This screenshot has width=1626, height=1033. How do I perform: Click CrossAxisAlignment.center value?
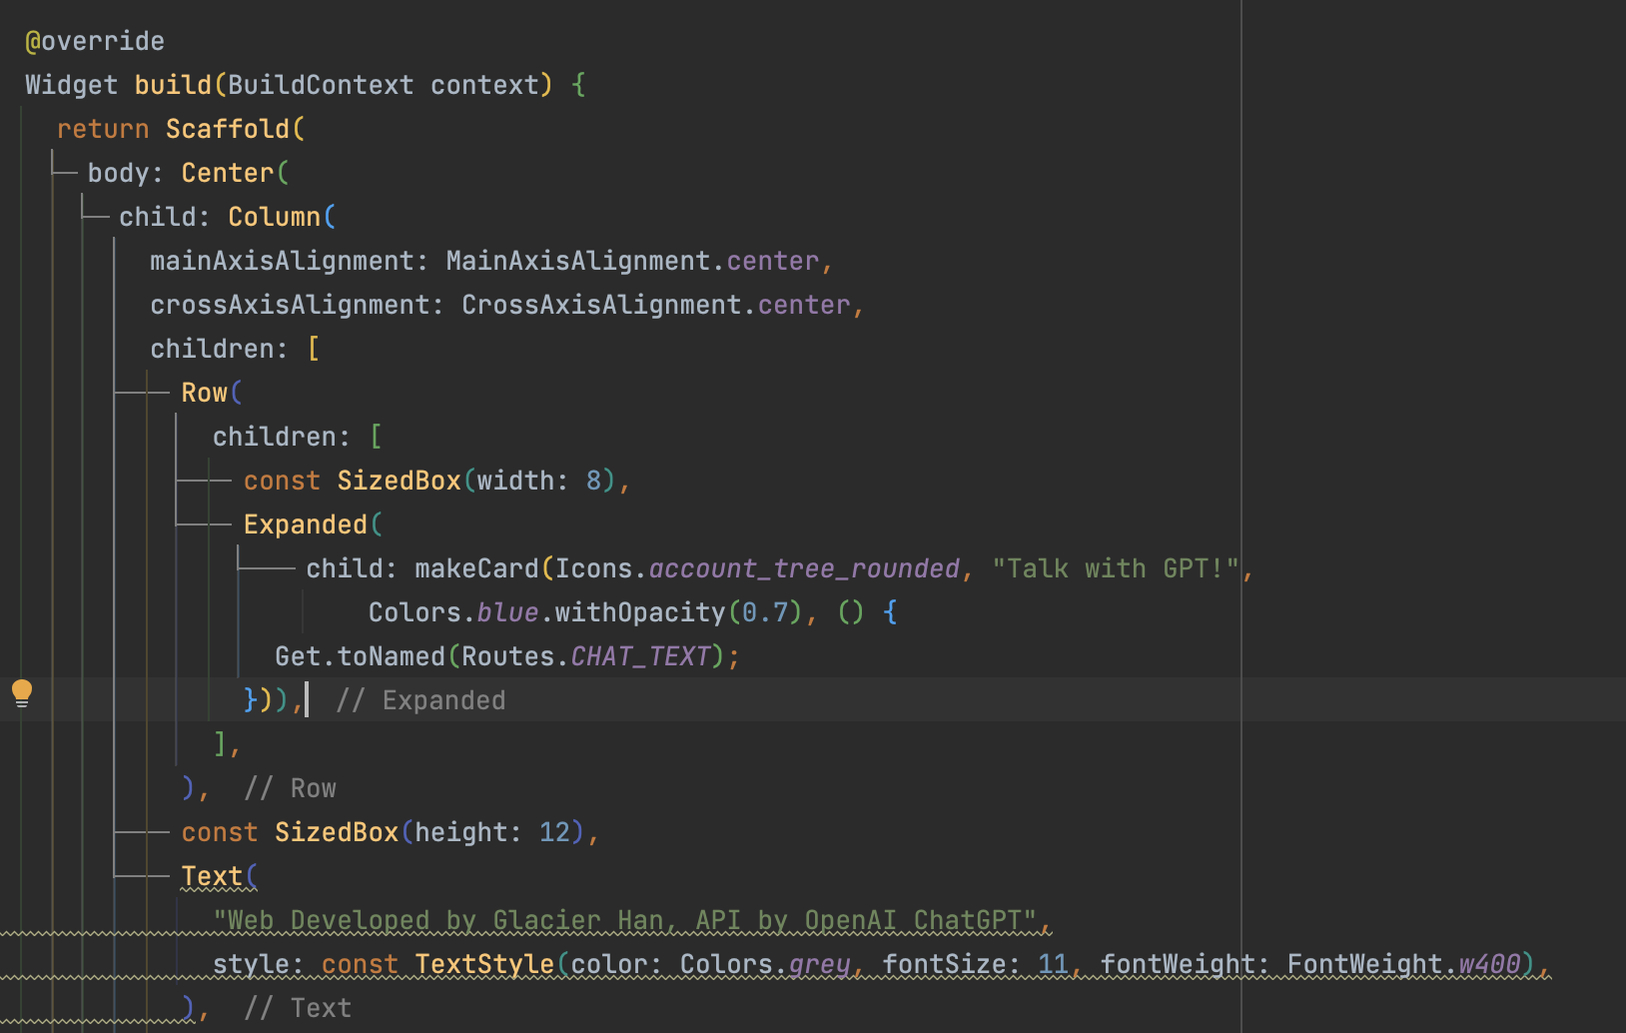[656, 305]
